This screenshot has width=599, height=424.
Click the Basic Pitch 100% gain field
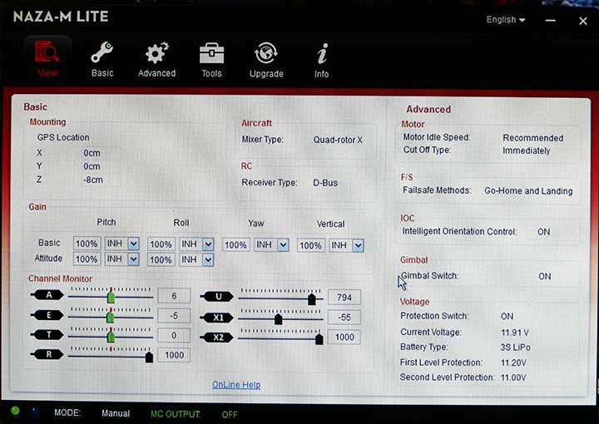[87, 244]
